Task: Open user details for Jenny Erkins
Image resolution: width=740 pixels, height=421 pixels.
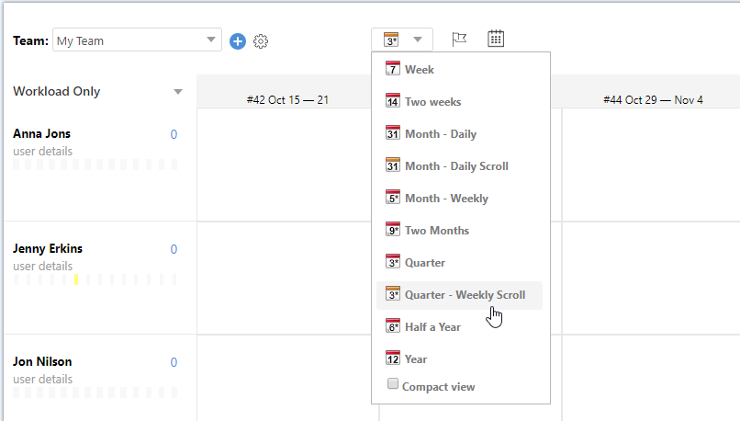Action: [x=42, y=266]
